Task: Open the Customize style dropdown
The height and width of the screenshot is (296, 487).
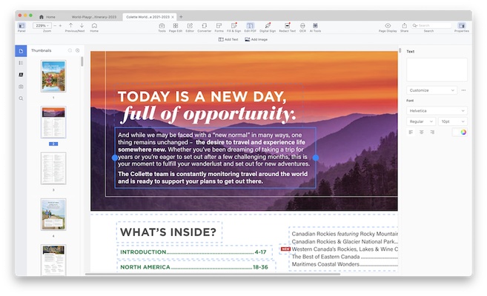Action: 431,90
